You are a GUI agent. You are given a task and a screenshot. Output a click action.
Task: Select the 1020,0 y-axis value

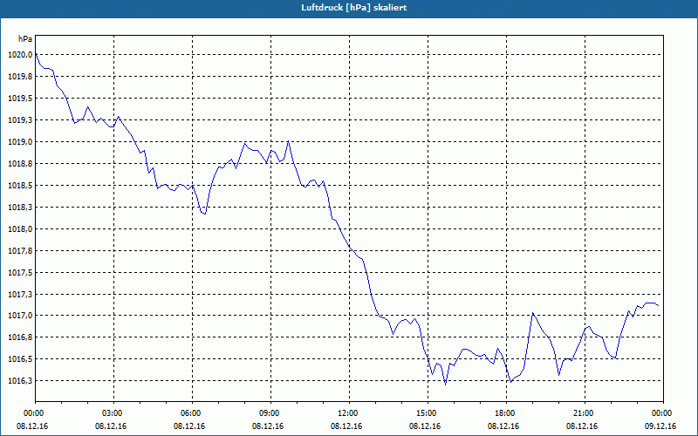point(20,55)
